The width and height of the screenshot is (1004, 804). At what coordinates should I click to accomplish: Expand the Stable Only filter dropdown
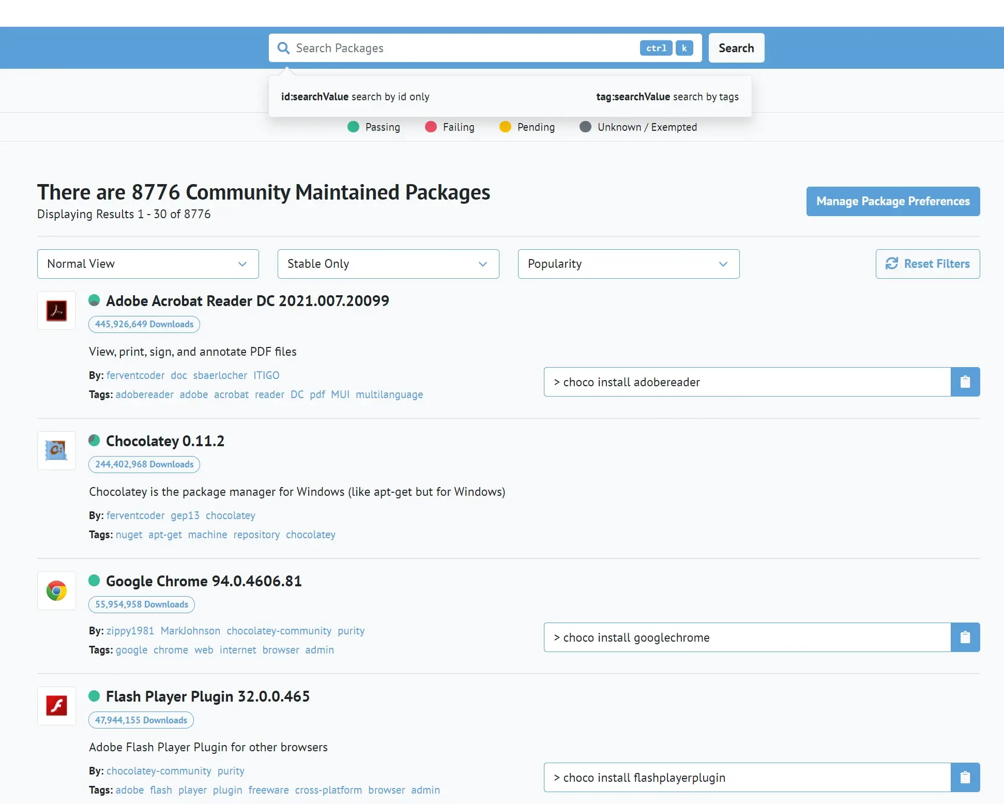[388, 264]
